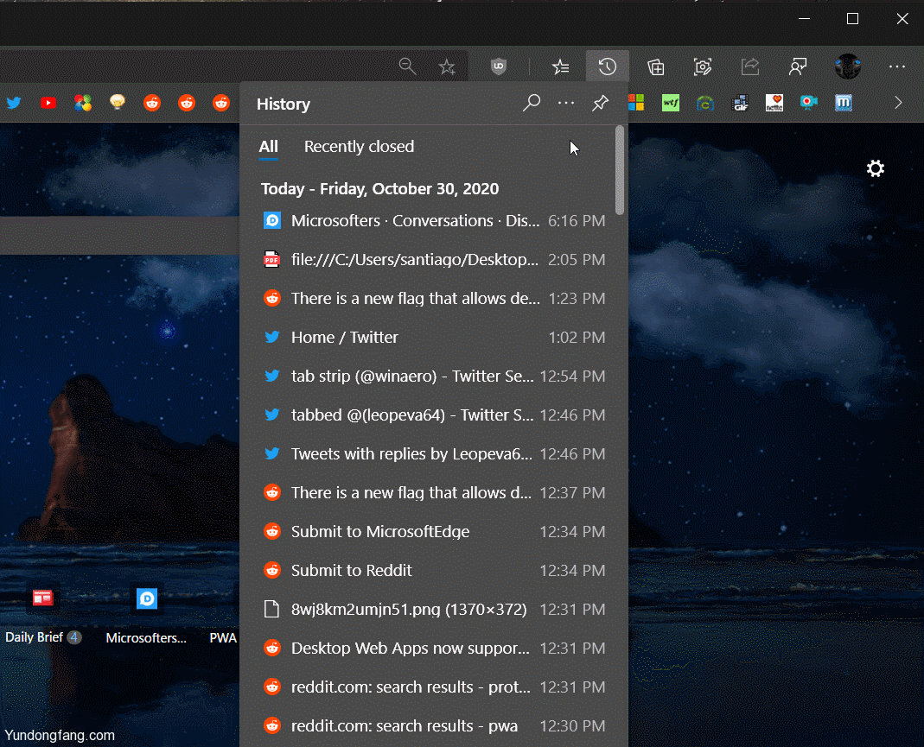Image resolution: width=924 pixels, height=747 pixels.
Task: Select the All history tab
Action: point(268,147)
